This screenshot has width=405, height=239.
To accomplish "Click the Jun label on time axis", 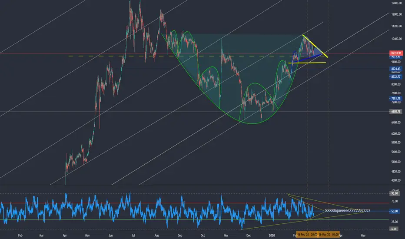I will (x=110, y=236).
